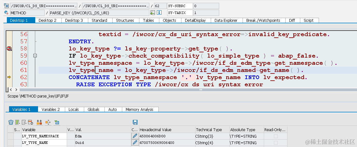Click the icon with two downward arrows

(39, 122)
